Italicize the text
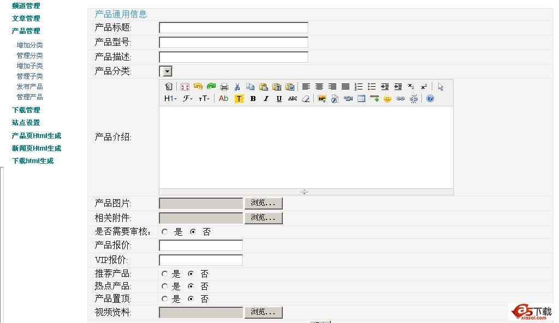559x323 pixels. click(266, 99)
